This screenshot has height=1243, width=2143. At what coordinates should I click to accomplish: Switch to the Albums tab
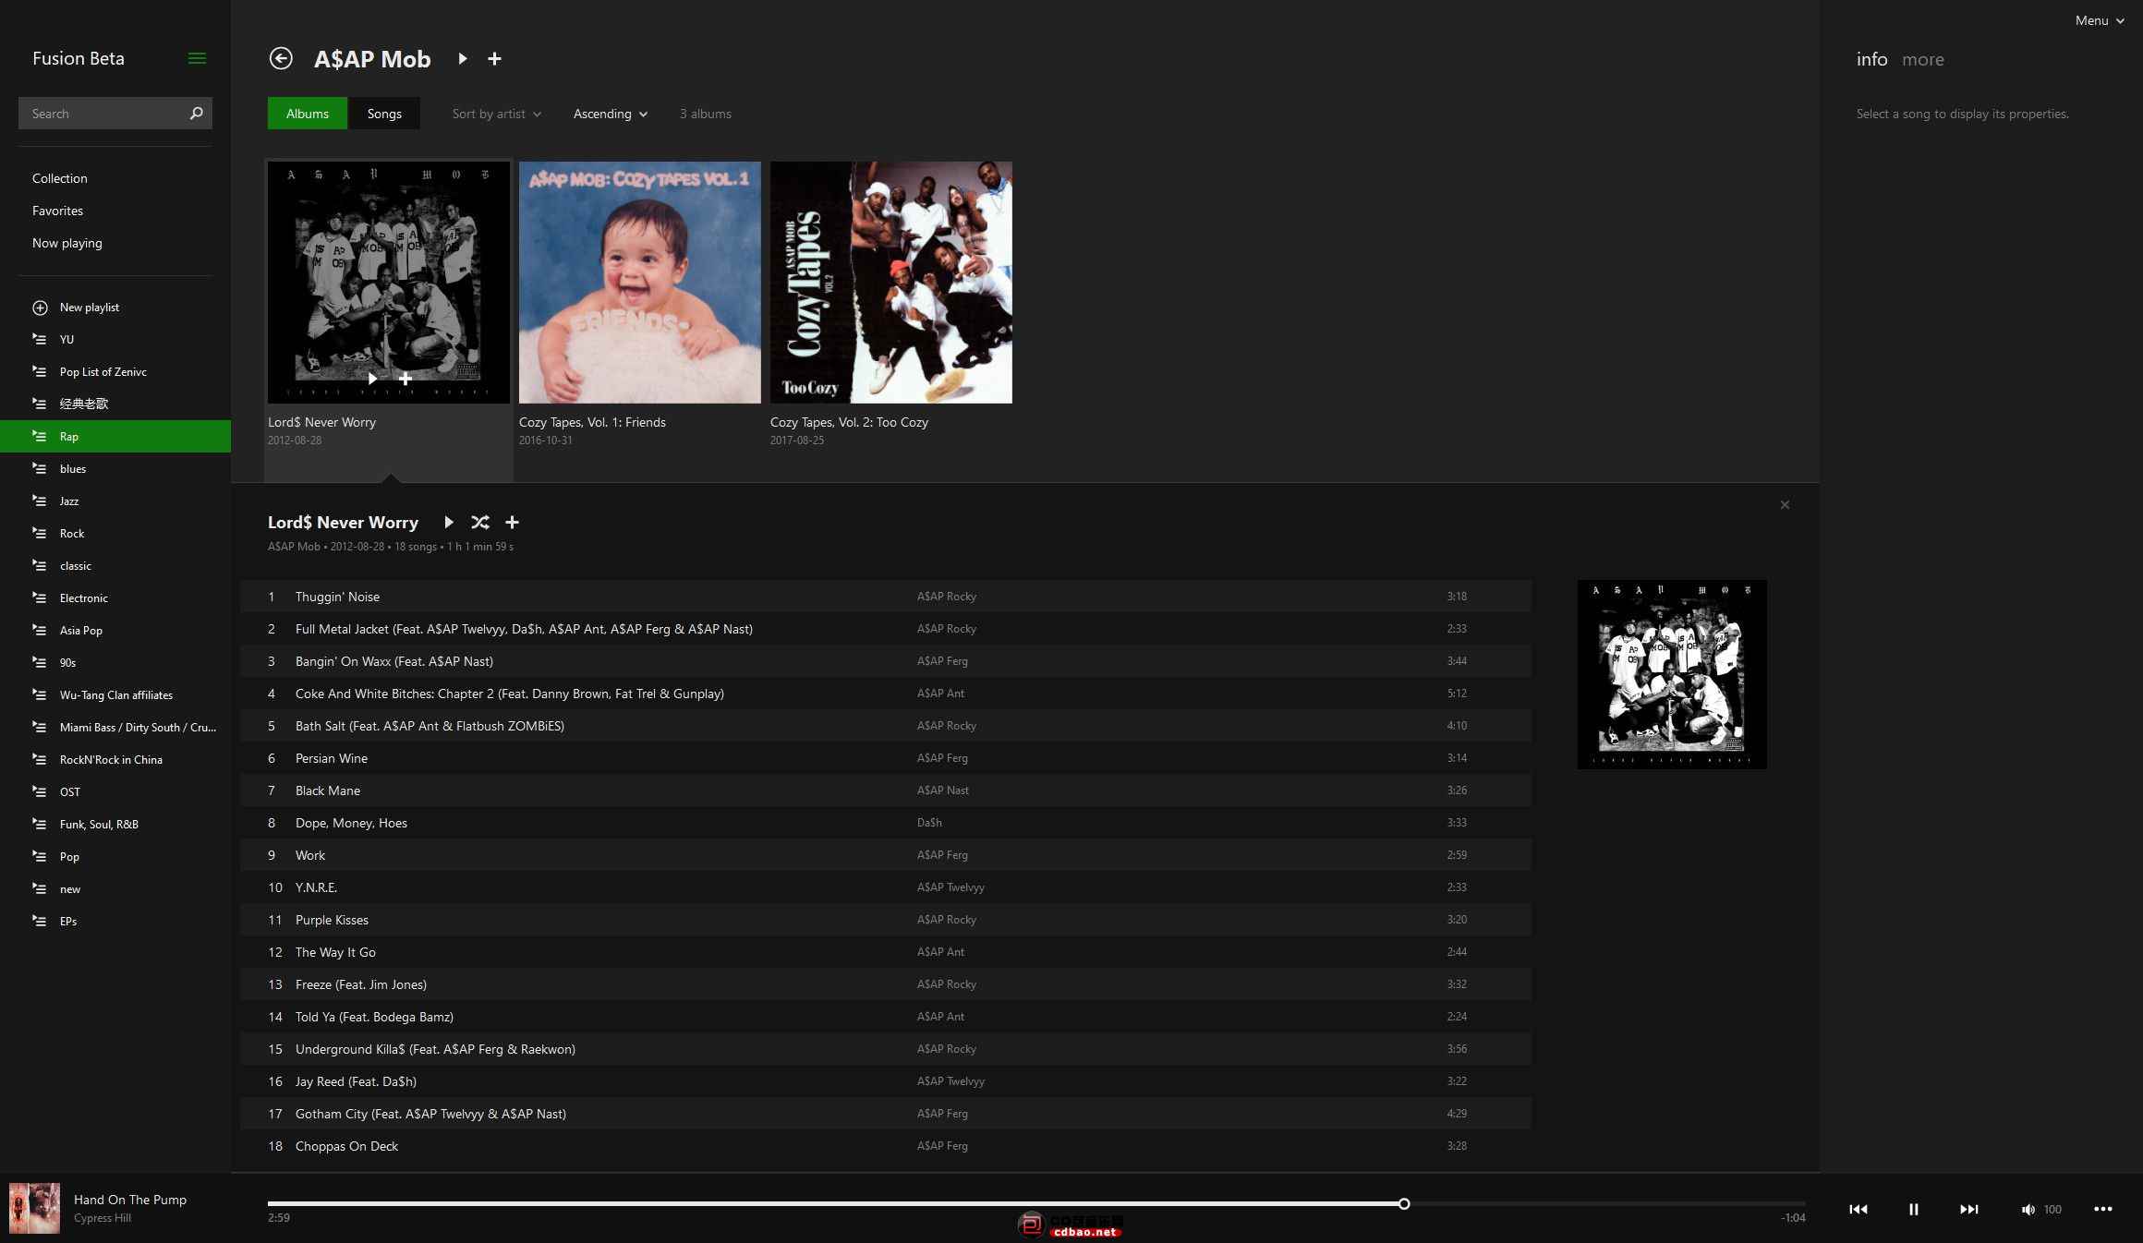pos(308,114)
